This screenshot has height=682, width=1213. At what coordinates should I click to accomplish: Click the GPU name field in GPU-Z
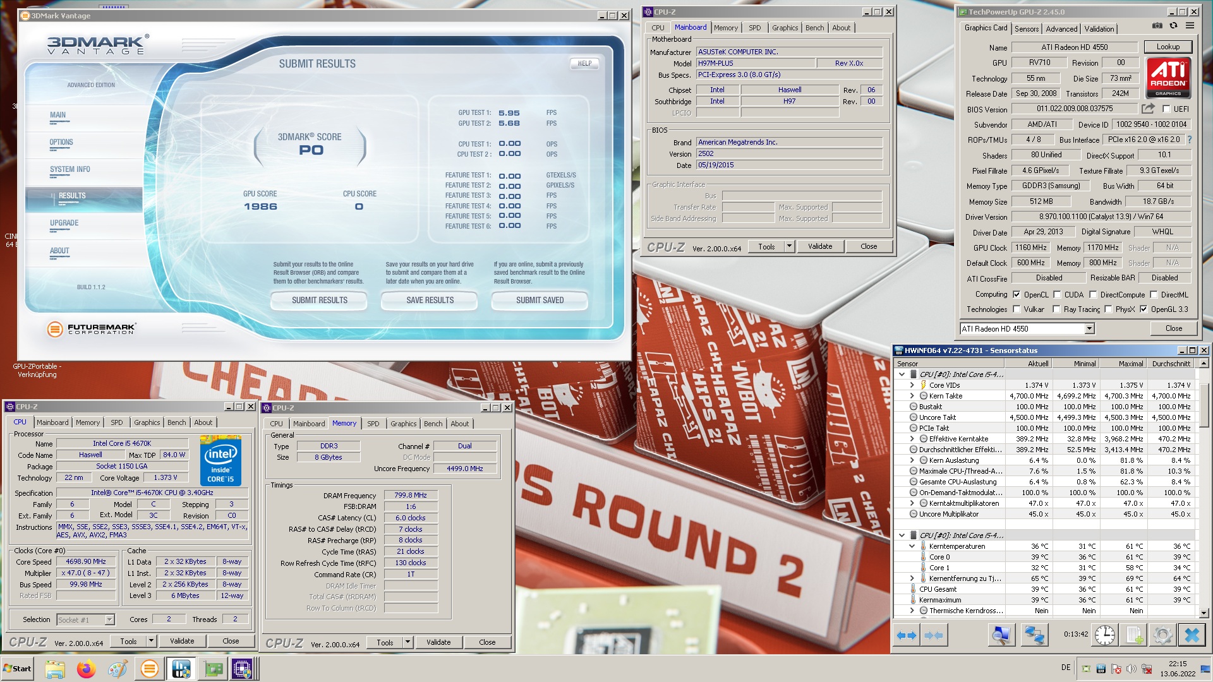[x=1074, y=47]
